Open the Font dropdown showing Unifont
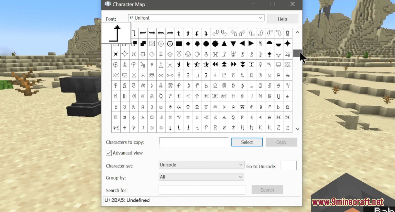The image size is (395, 212). pyautogui.click(x=196, y=18)
